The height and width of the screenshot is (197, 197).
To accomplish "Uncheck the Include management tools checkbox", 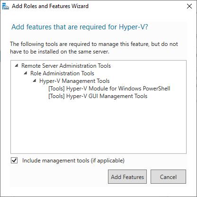I will [14, 161].
